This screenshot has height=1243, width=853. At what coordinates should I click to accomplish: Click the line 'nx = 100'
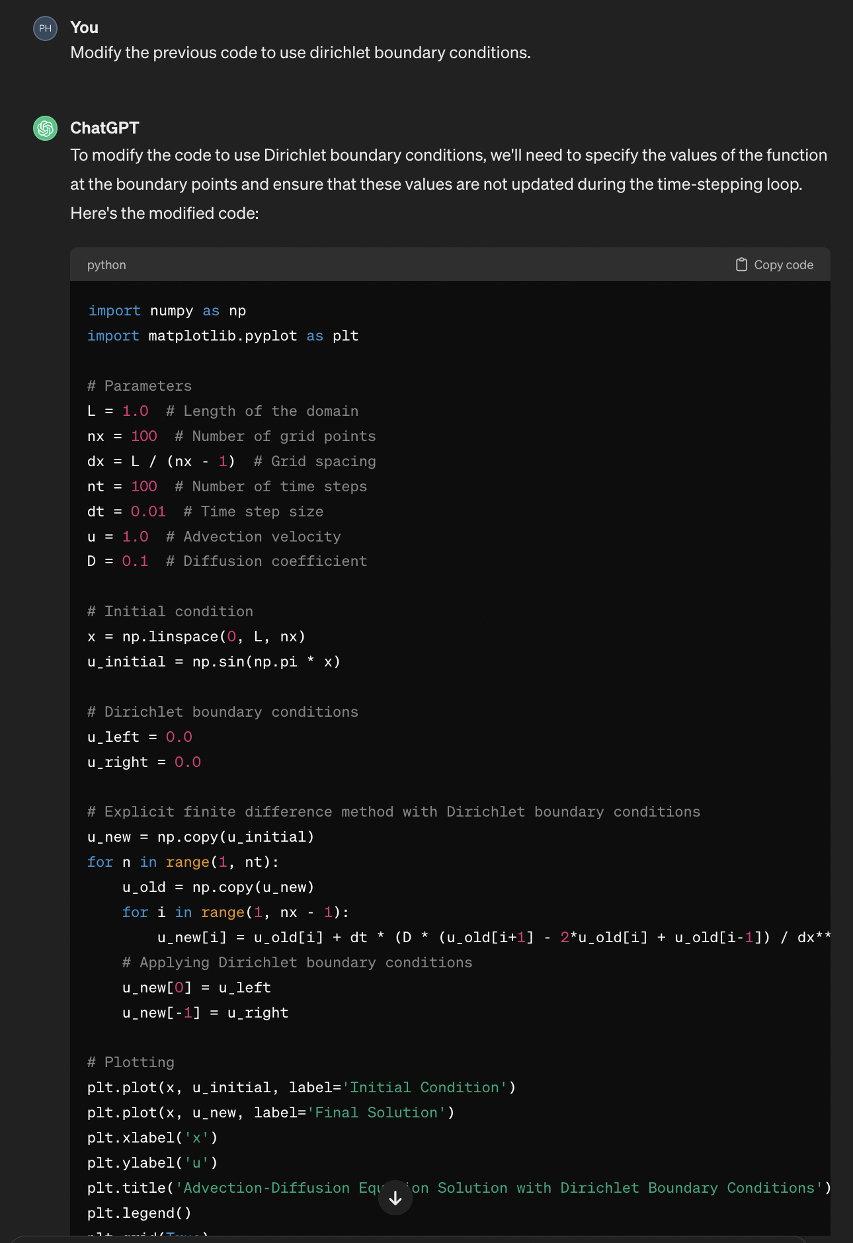tap(231, 436)
